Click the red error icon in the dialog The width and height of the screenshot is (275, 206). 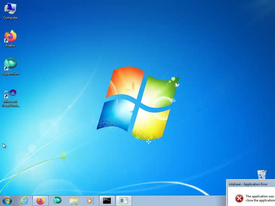click(239, 198)
